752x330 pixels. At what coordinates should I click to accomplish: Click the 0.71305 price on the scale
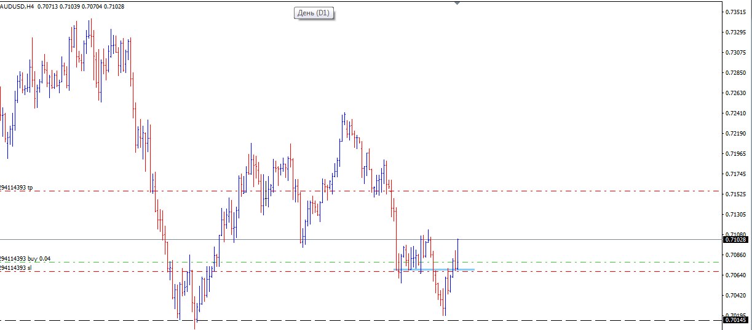tap(735, 215)
